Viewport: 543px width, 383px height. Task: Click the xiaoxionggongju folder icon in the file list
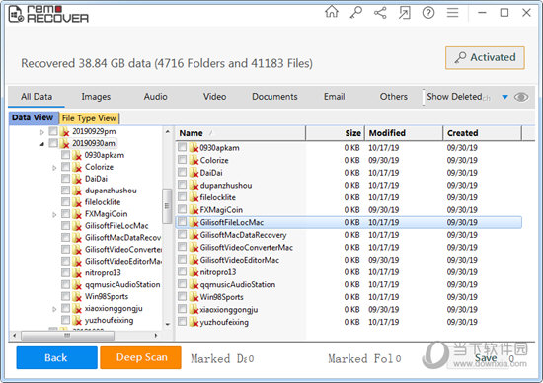point(194,310)
